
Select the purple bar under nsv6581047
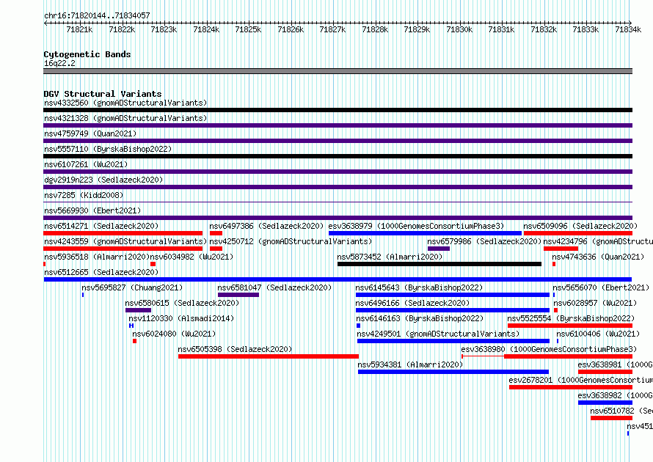(238, 295)
